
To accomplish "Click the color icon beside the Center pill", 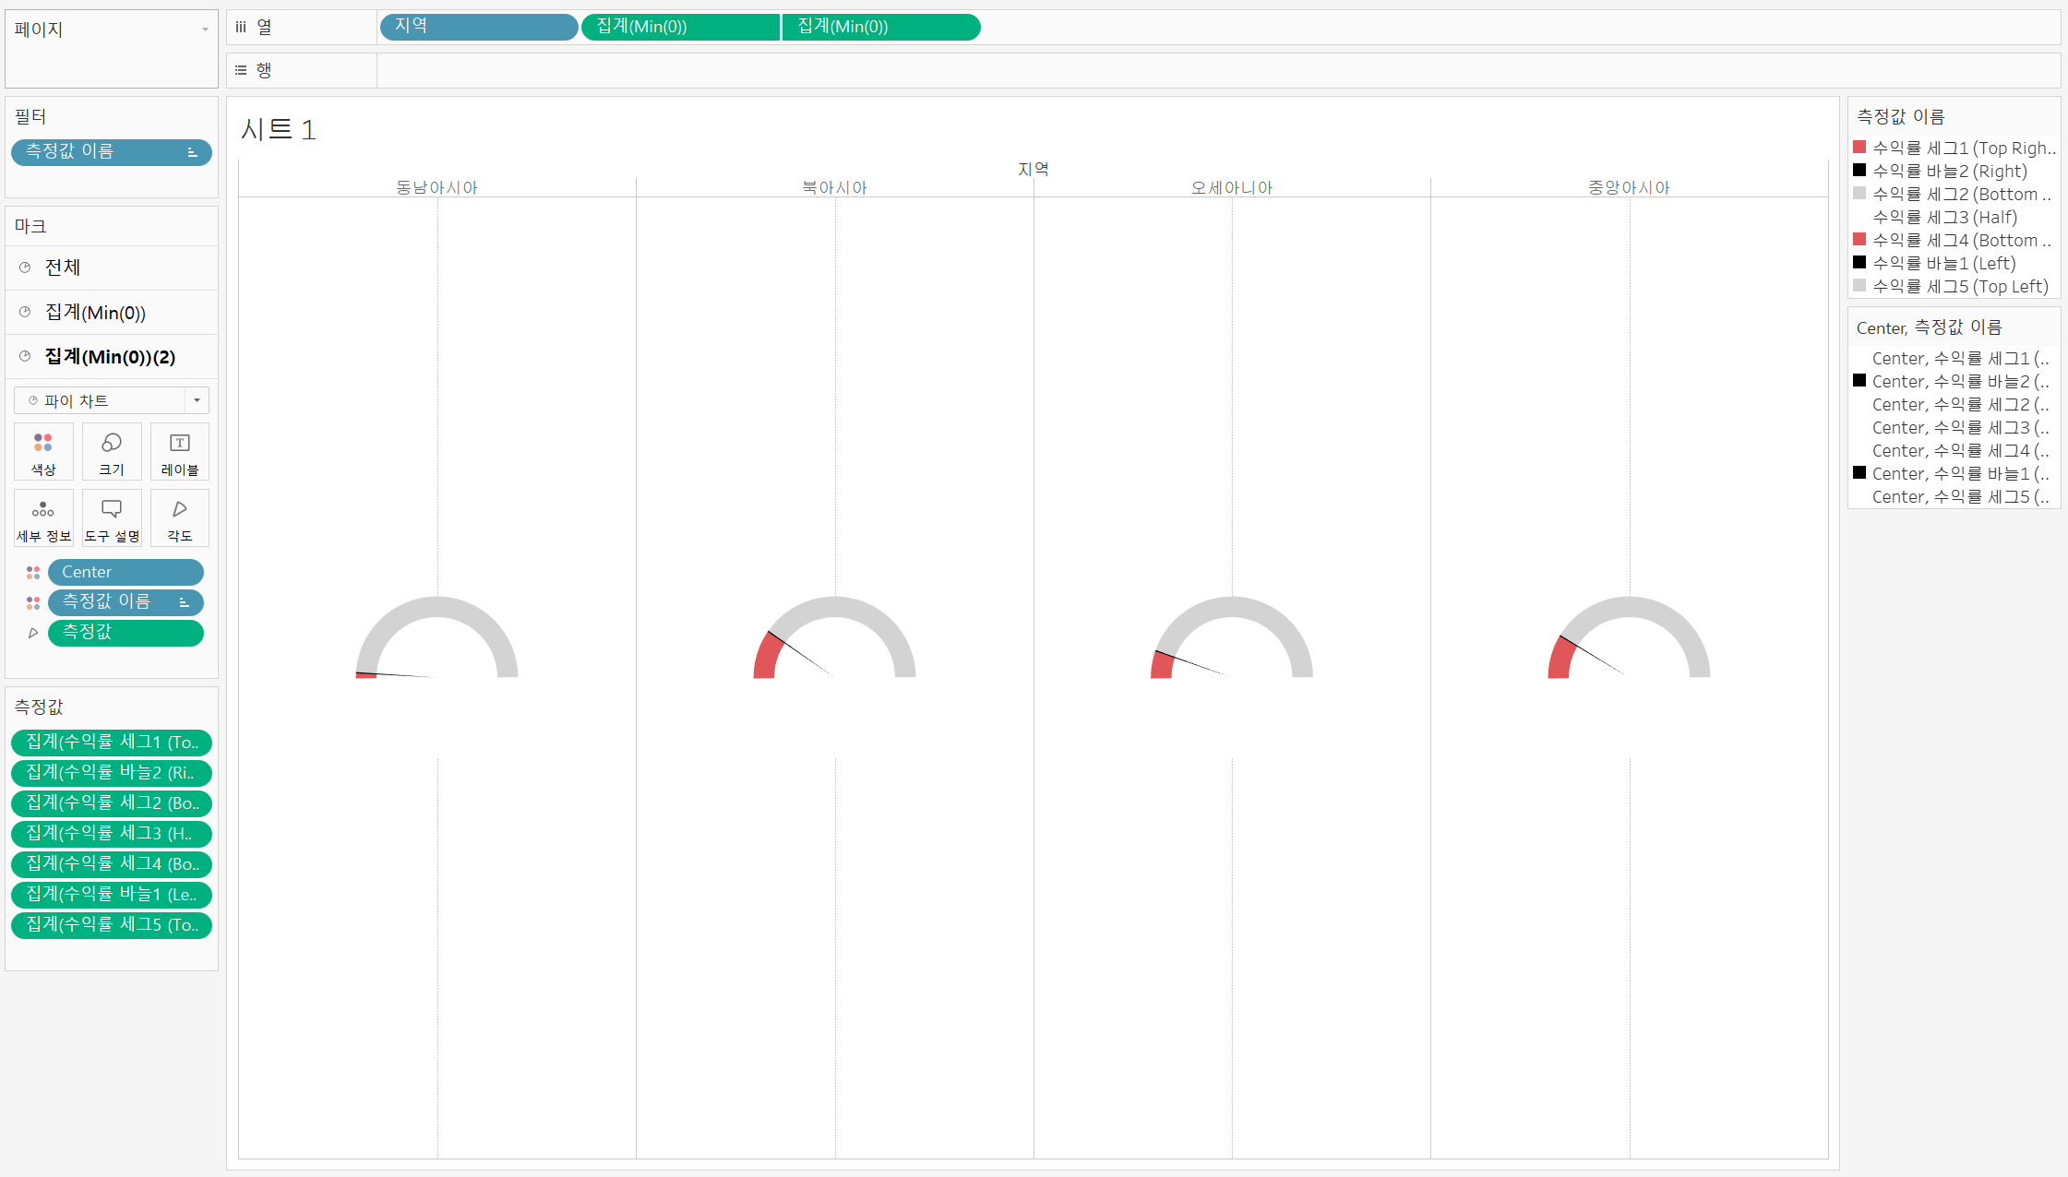I will click(x=33, y=573).
